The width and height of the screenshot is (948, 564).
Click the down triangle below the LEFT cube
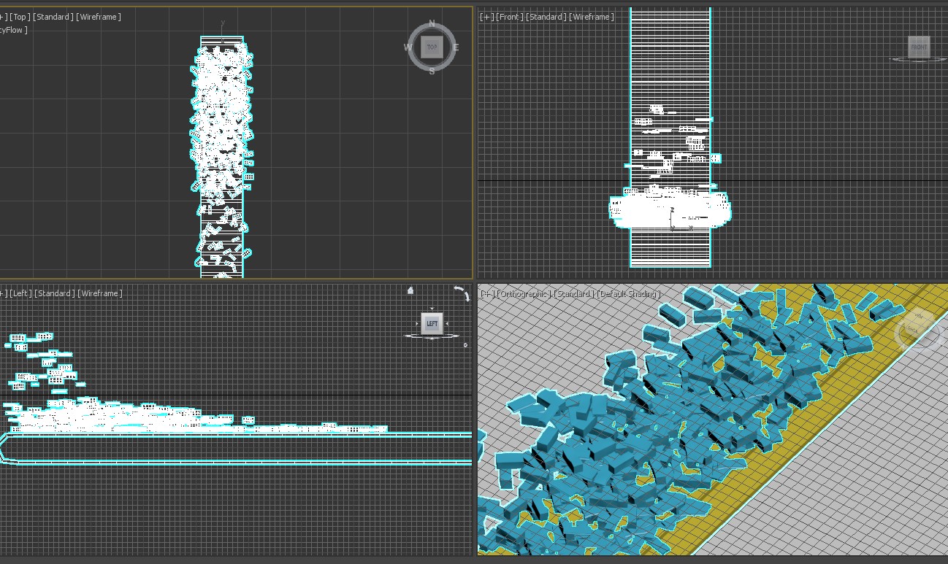pos(432,337)
